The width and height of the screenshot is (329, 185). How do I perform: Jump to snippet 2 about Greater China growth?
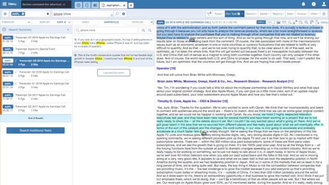tap(113, 59)
